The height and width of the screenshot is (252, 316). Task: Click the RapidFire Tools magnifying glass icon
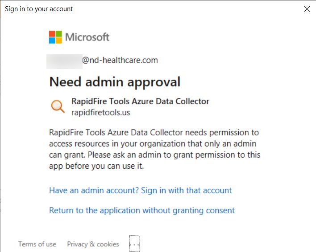pos(58,106)
